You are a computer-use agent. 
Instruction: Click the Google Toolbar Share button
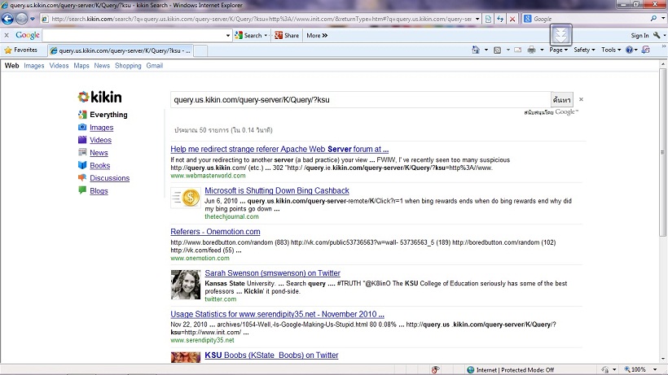[x=287, y=35]
